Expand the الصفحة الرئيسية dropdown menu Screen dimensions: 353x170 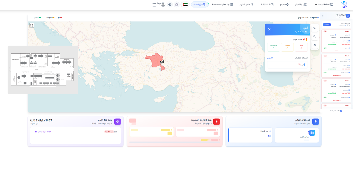click(324, 4)
